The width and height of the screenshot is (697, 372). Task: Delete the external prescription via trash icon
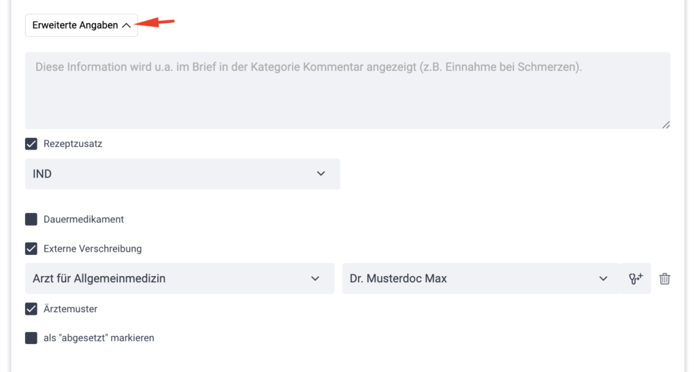tap(664, 279)
